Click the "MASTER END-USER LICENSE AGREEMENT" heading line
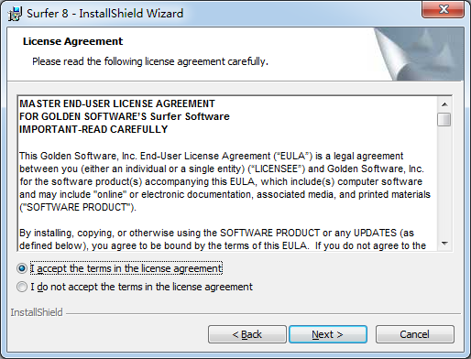The height and width of the screenshot is (359, 471). 117,103
